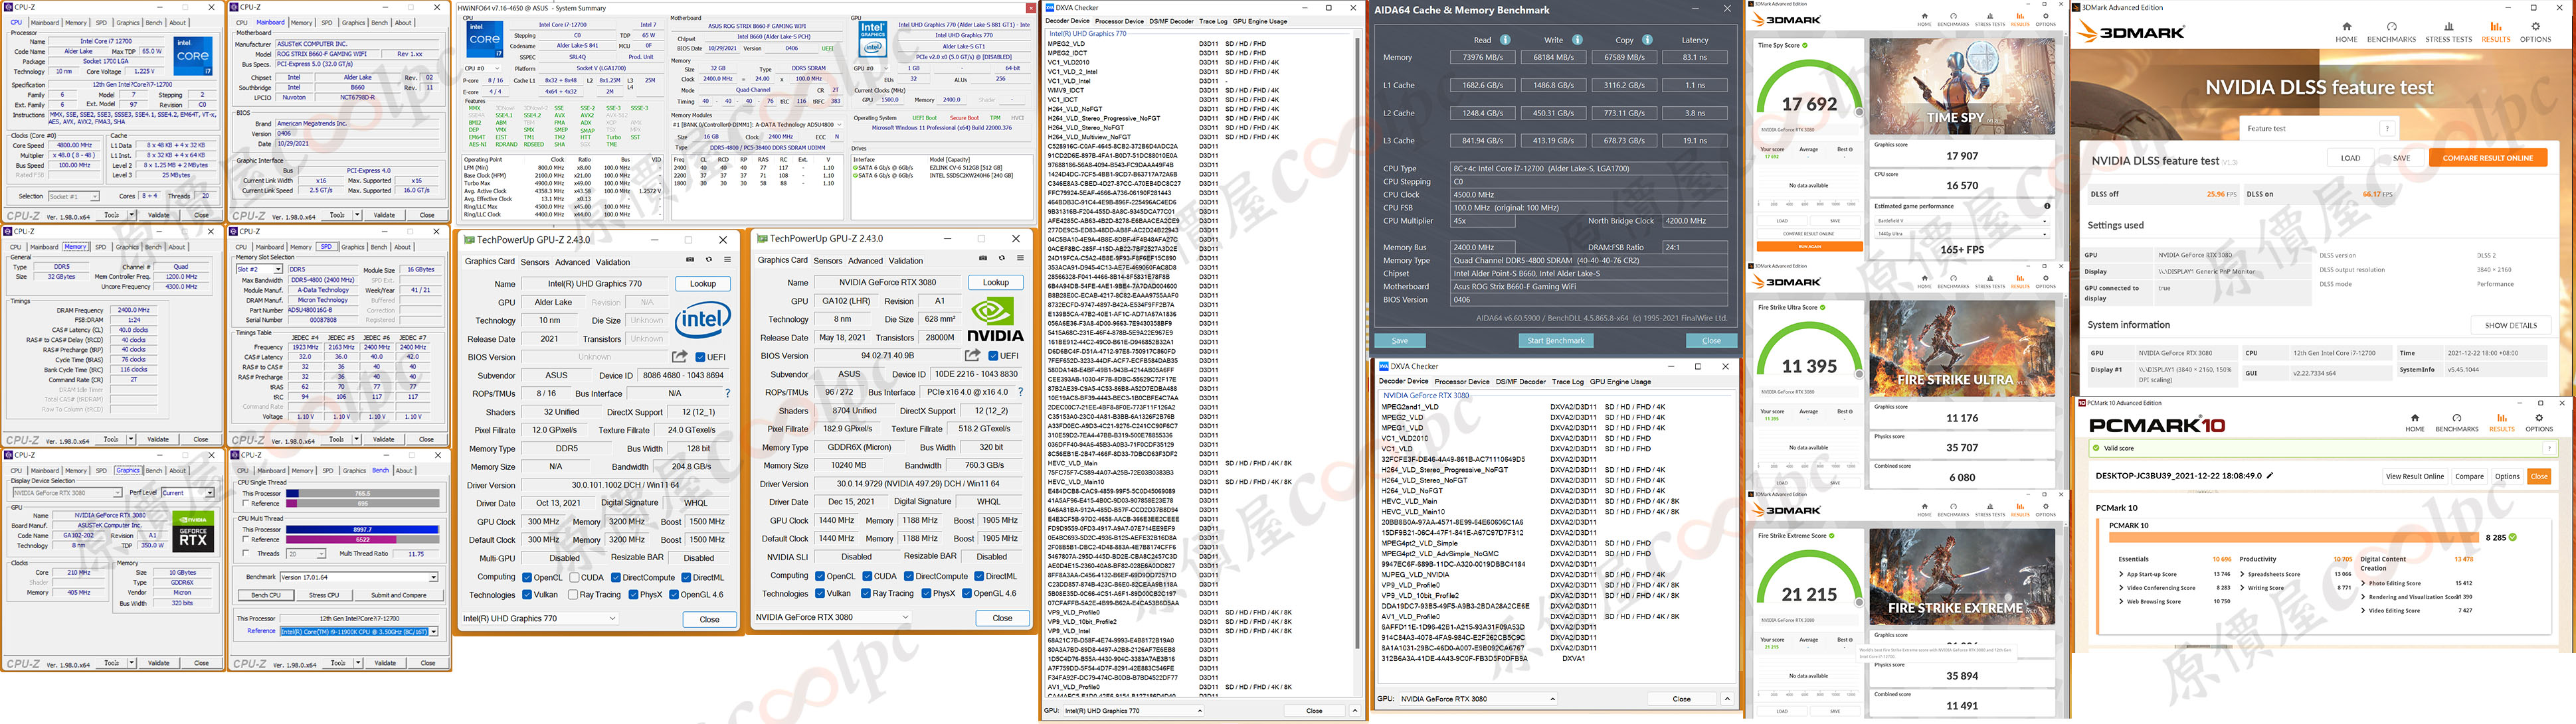Click screenshot camera icon in Intel GPU-Z window
The height and width of the screenshot is (724, 2576).
tap(690, 259)
